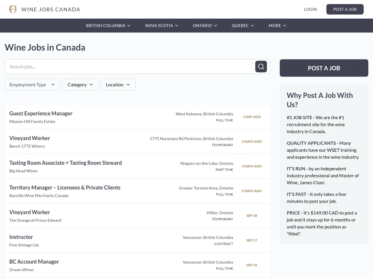The image size is (373, 279).
Task: Click West Kelowna, British Columbia location text
Action: click(x=204, y=114)
